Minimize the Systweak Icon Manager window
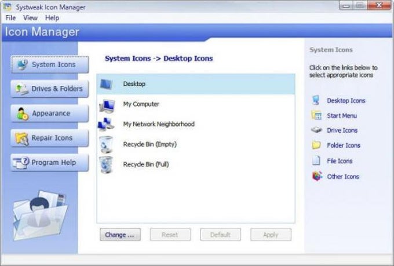This screenshot has width=394, height=266. (x=346, y=6)
